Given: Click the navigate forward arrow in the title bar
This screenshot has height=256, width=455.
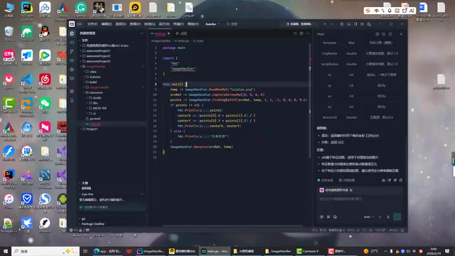Looking at the screenshot, I should click(x=332, y=24).
